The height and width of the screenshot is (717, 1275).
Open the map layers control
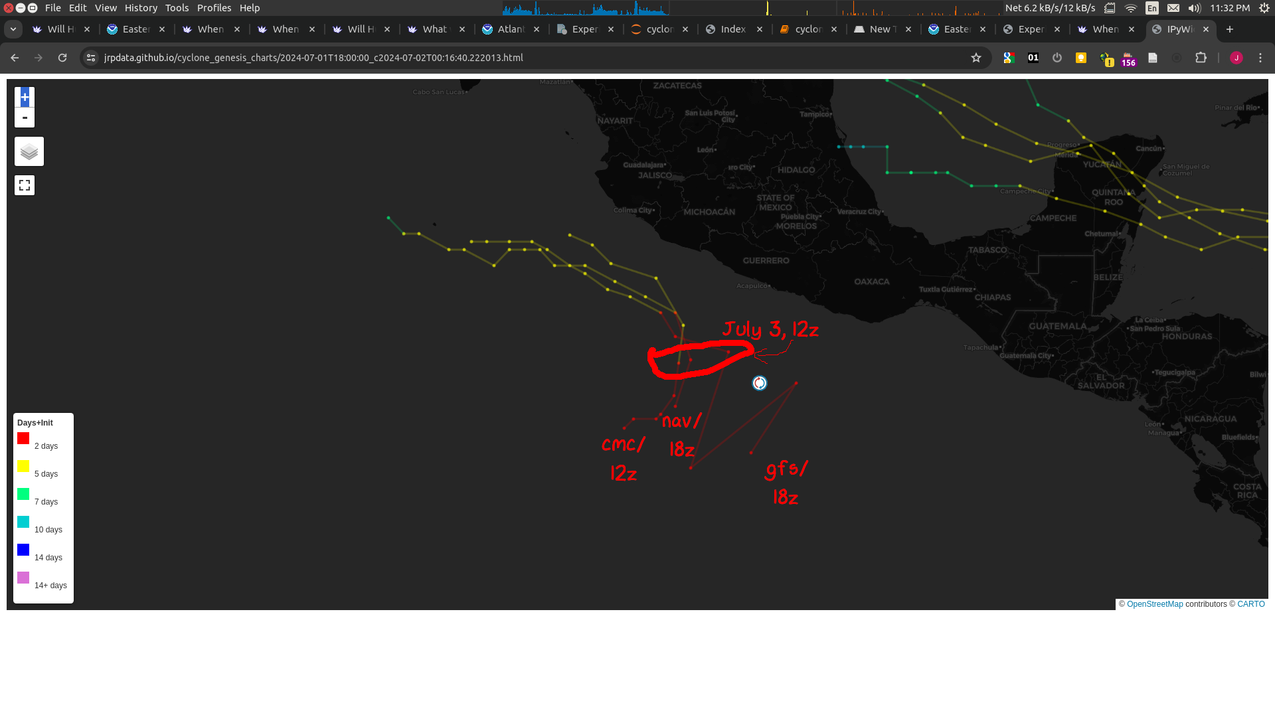click(x=29, y=152)
